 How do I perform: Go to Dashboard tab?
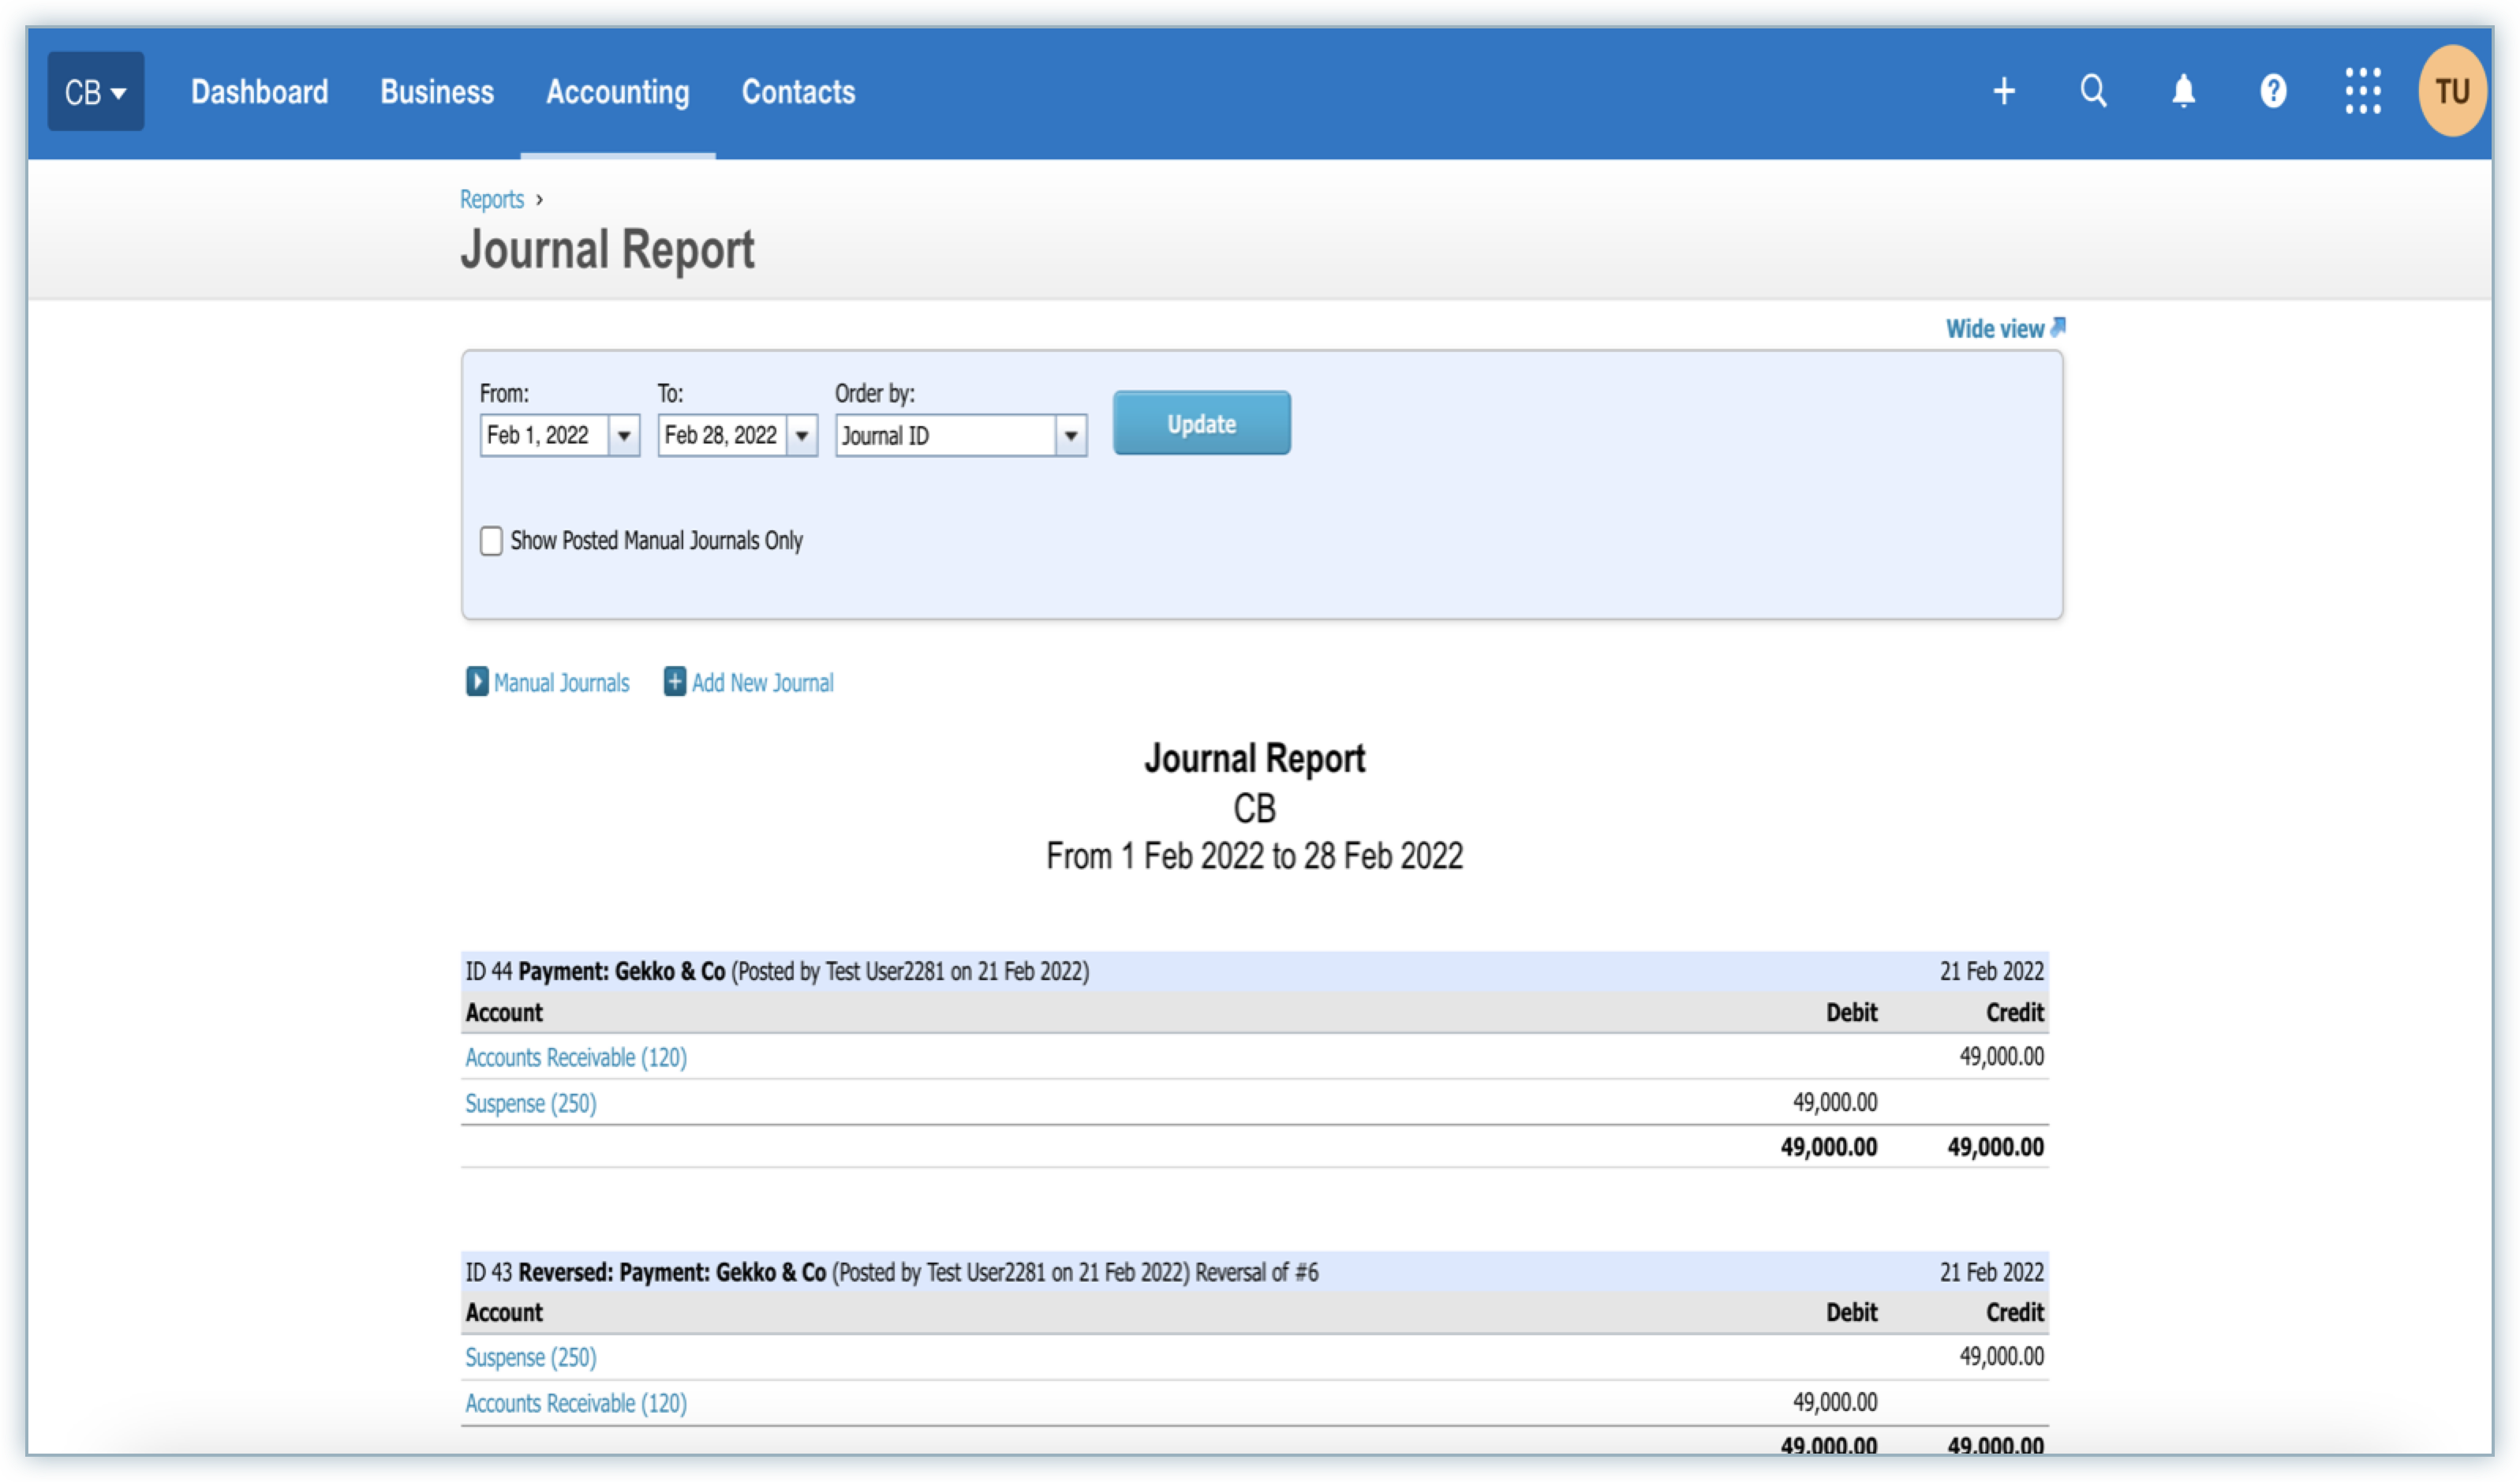coord(259,92)
